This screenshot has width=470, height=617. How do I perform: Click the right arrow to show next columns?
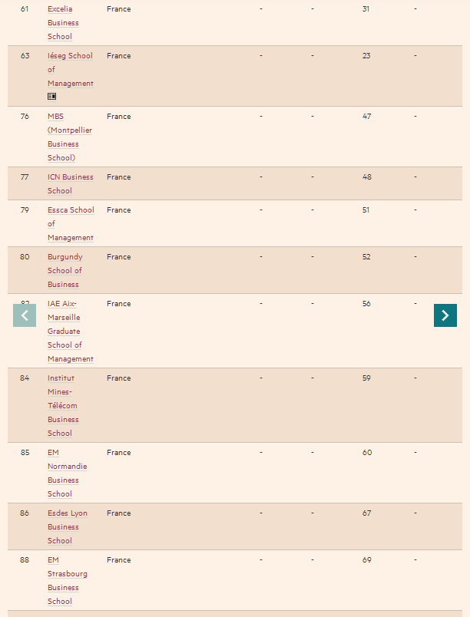pyautogui.click(x=445, y=315)
